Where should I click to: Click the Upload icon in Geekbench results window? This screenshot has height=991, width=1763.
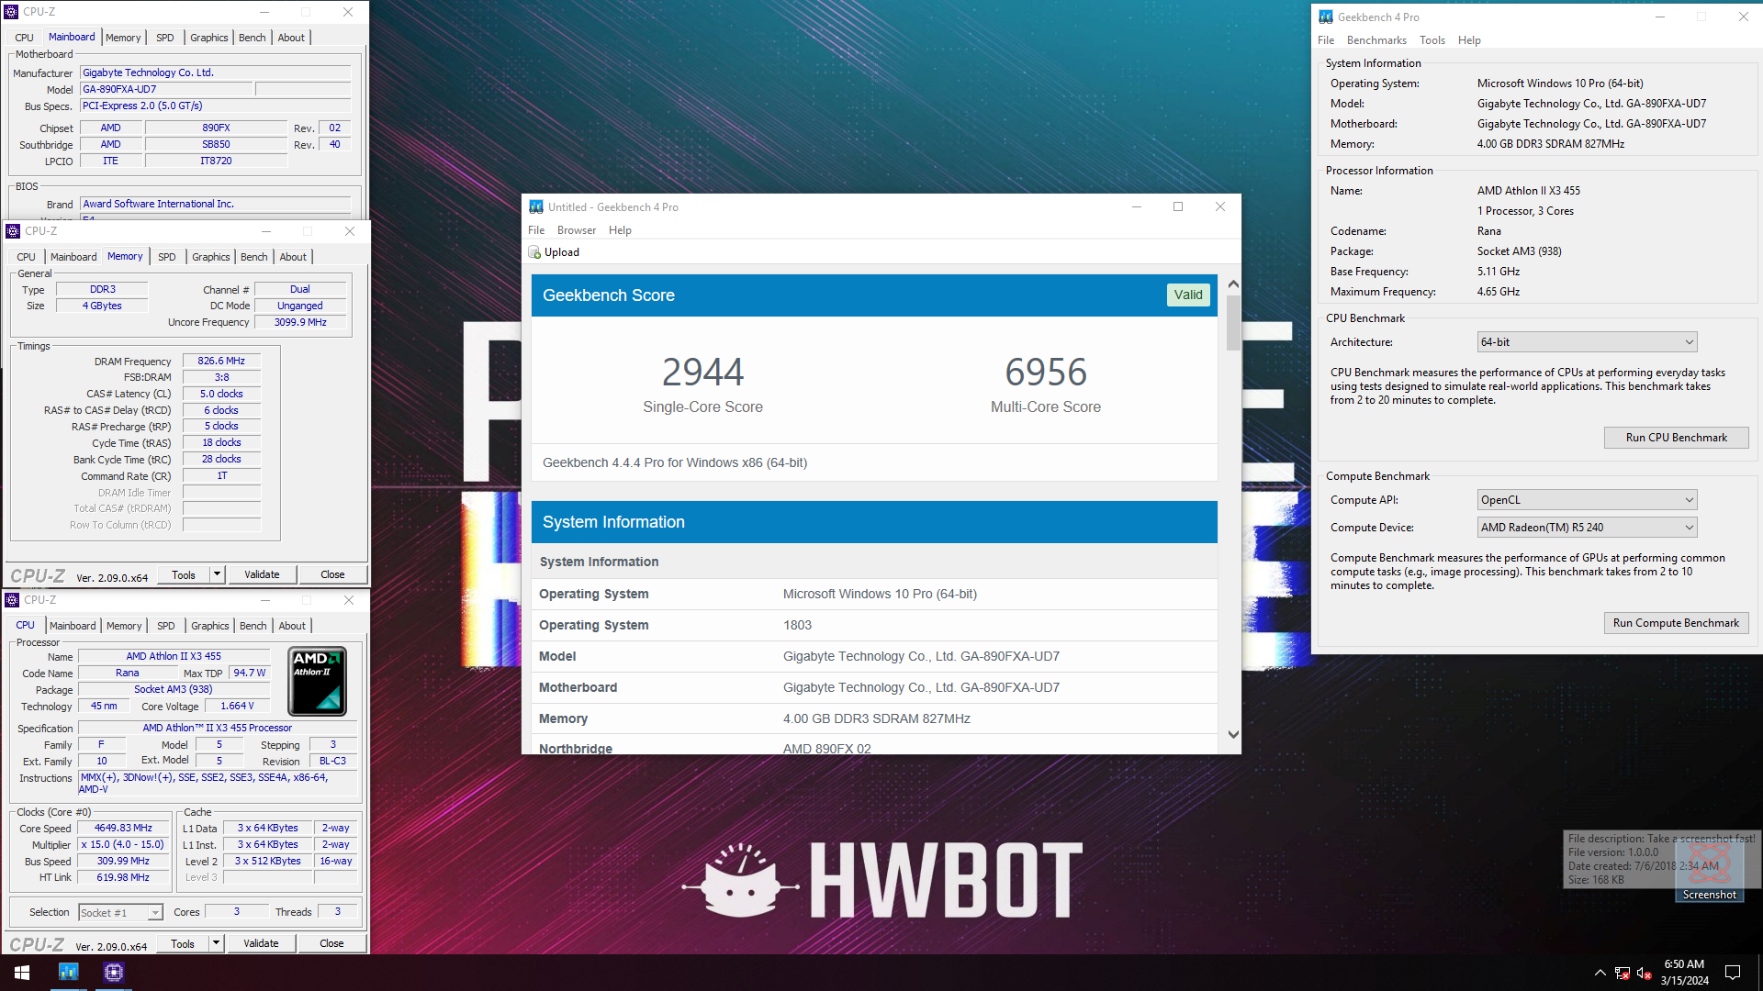534,252
